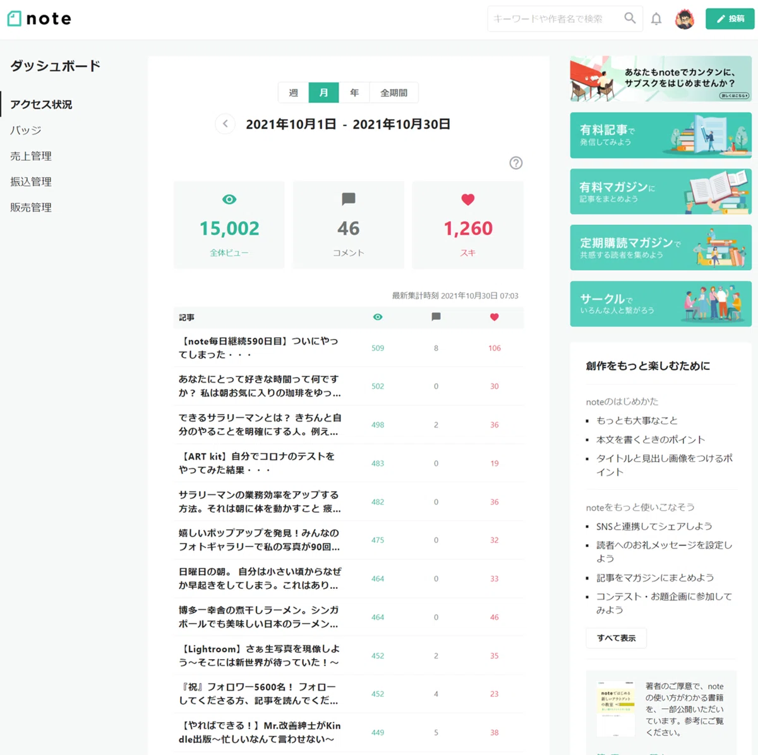Screen dimensions: 758x755
Task: Open article 『祝』フォロワー5600名！
Action: point(258,694)
